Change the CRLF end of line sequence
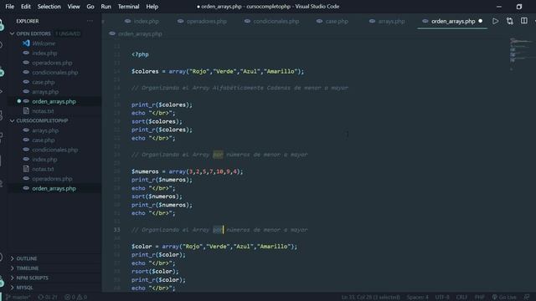The height and width of the screenshot is (301, 536). point(461,298)
